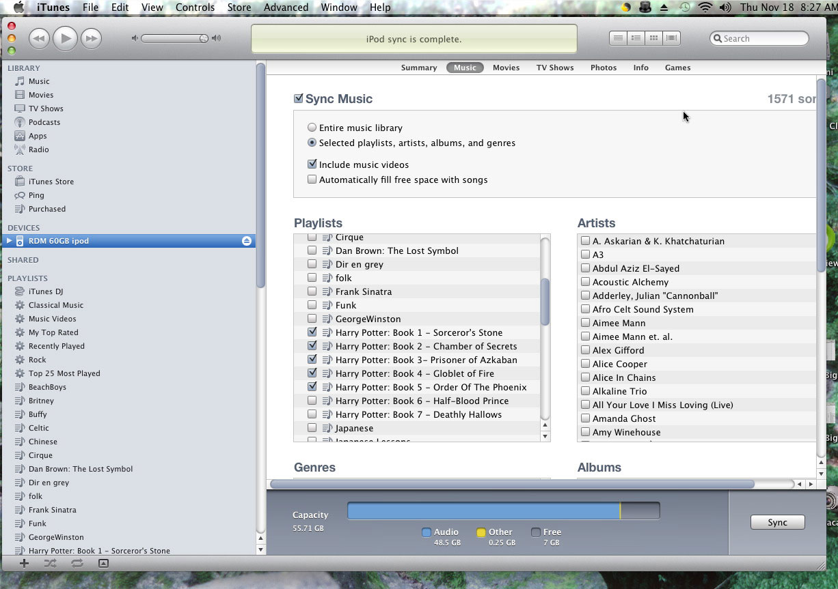This screenshot has width=838, height=589.
Task: Switch to grid view mode
Action: tap(653, 38)
